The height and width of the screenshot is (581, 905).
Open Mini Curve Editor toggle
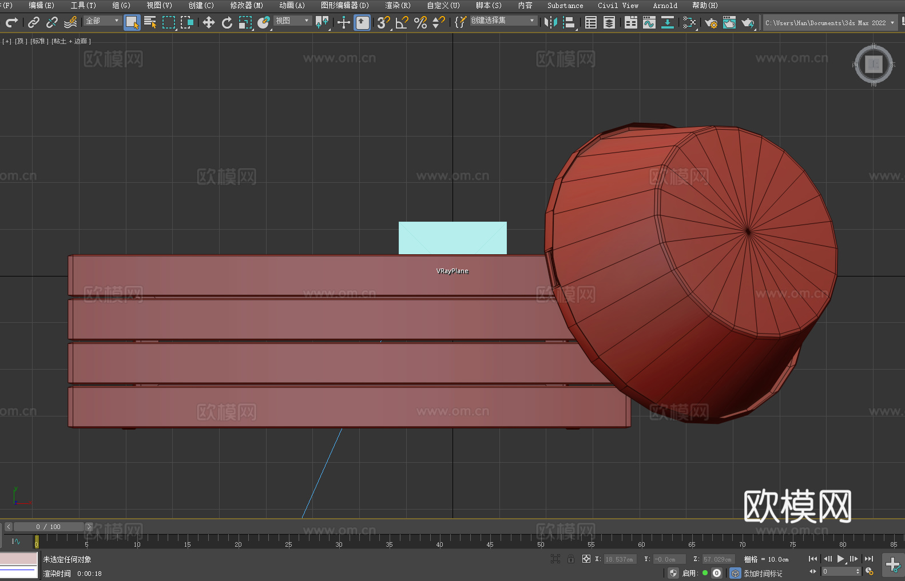pyautogui.click(x=15, y=541)
